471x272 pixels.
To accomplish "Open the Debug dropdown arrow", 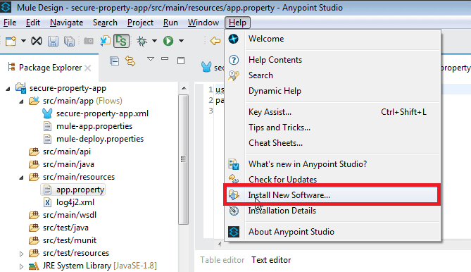I will [154, 41].
